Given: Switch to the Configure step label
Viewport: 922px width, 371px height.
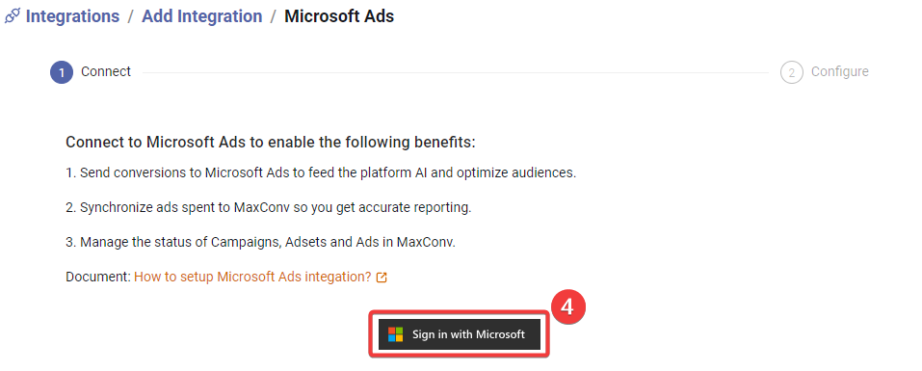Looking at the screenshot, I should (840, 71).
